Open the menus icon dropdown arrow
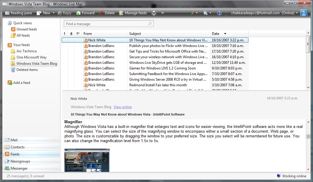 210,13
